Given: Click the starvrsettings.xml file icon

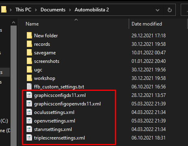Looking at the screenshot, I should (29, 129).
